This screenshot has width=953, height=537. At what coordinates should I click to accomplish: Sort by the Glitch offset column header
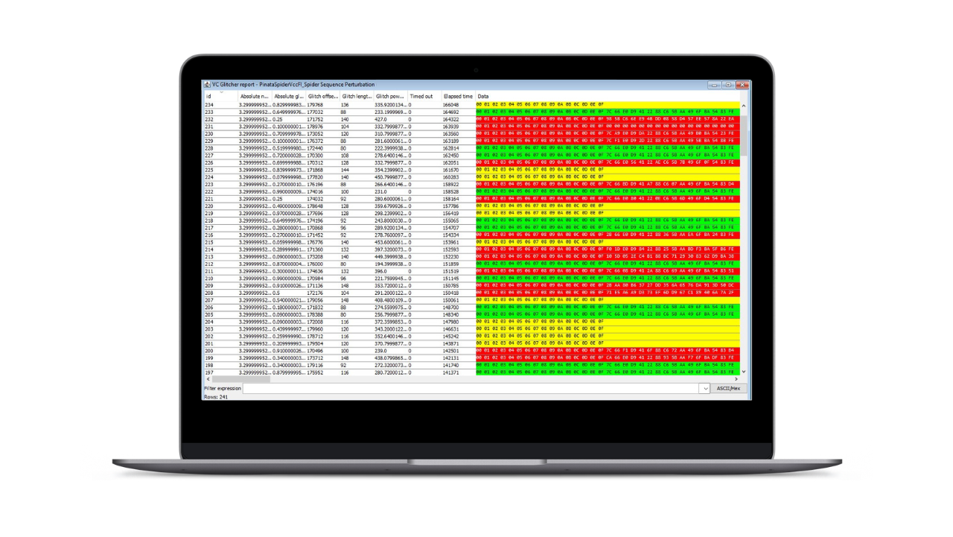point(322,96)
